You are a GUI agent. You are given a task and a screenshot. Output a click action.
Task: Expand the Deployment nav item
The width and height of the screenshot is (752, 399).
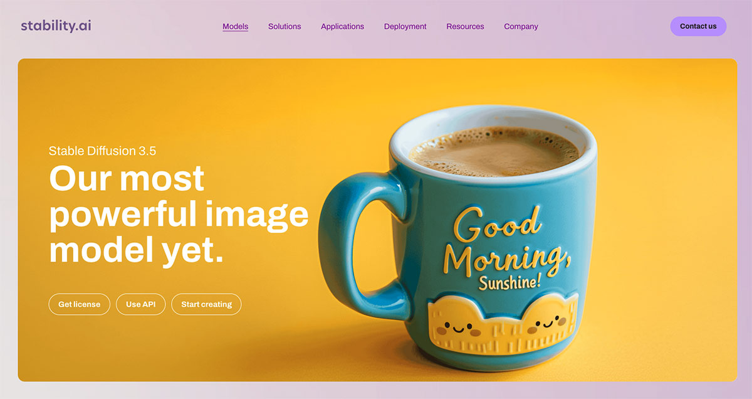(x=405, y=26)
